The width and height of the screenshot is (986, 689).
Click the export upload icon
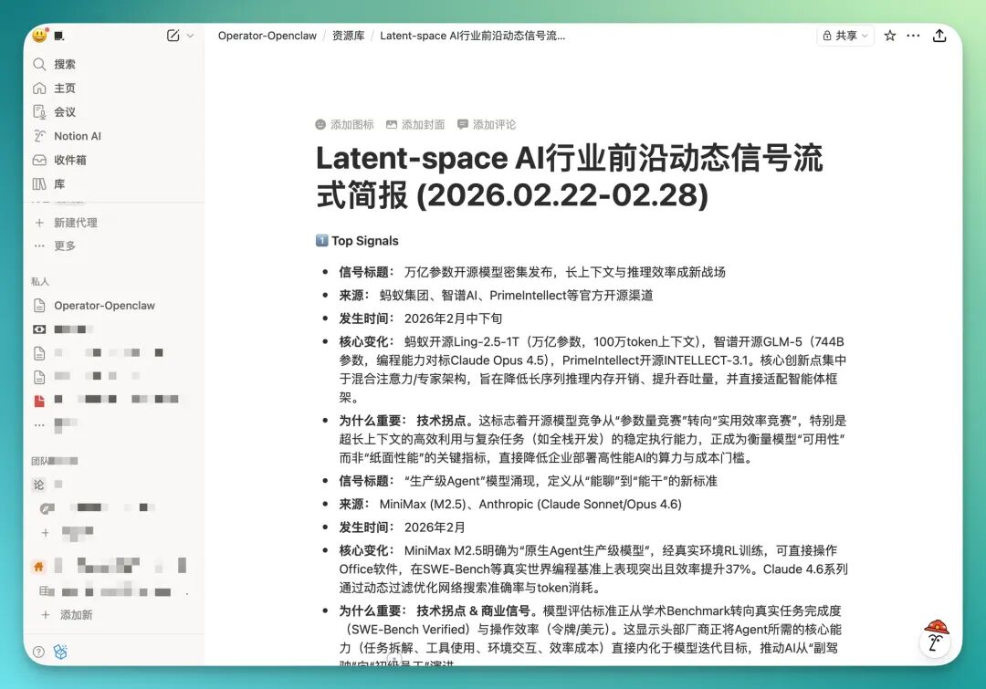939,36
